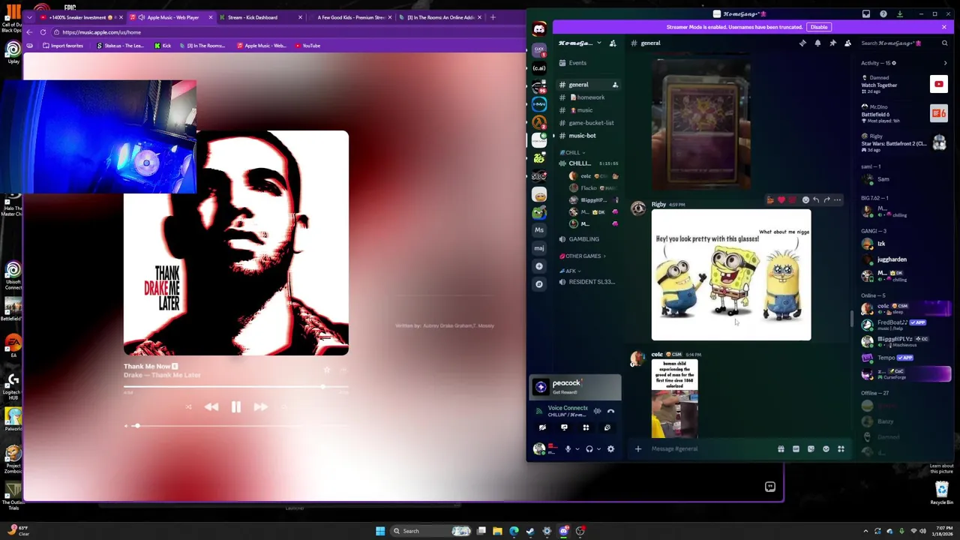The image size is (960, 540).
Task: Switch to A Few Good Kids tab
Action: pyautogui.click(x=351, y=17)
